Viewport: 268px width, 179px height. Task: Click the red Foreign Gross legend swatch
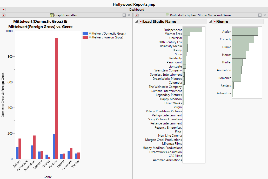point(85,37)
